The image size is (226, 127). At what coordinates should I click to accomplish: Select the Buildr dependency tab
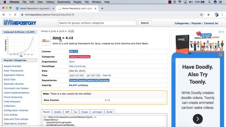(x=109, y=112)
